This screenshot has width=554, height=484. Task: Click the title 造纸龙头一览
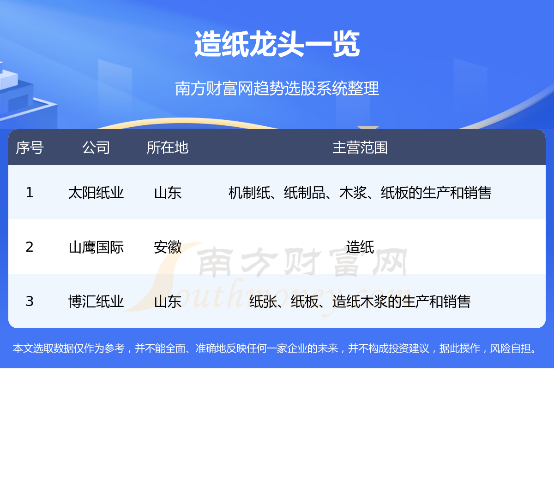tap(277, 44)
